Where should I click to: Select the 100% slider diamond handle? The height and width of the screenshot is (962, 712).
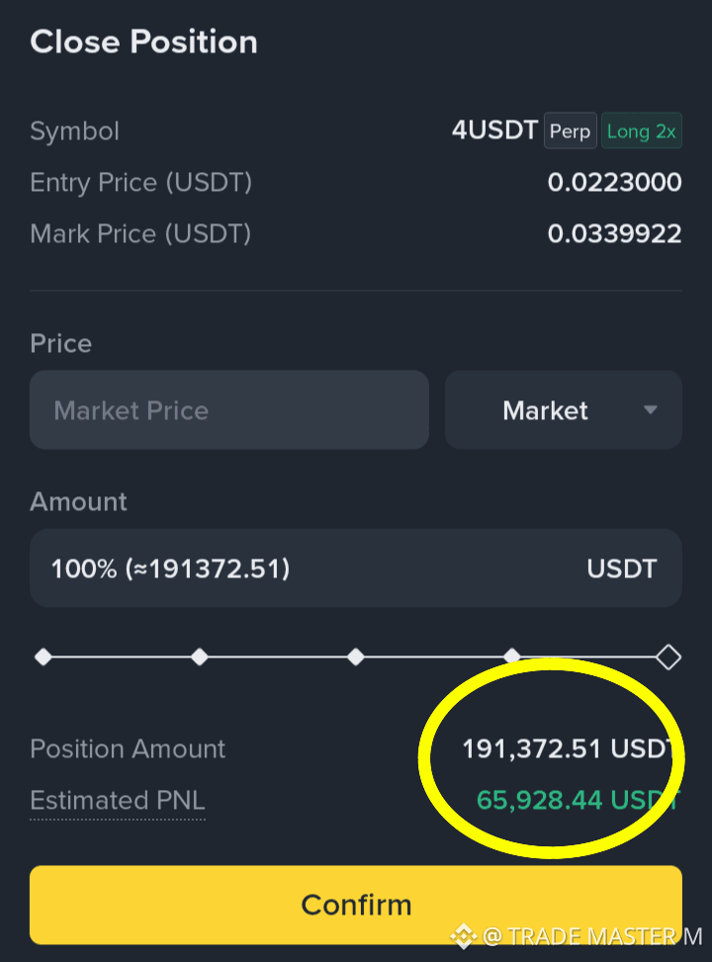pos(667,657)
